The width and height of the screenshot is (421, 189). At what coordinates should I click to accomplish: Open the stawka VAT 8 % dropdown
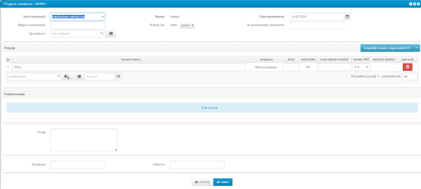click(361, 67)
